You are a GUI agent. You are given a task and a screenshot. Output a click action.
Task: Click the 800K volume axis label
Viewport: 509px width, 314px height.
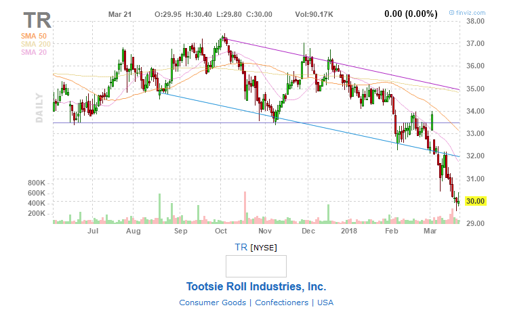pyautogui.click(x=37, y=183)
